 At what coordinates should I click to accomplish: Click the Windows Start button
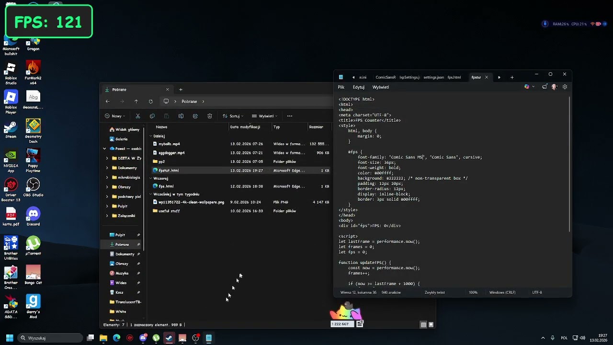[x=9, y=338]
